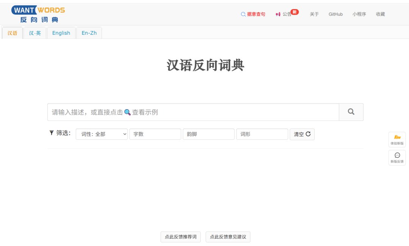Click the megaphone icon next to 公告
The image size is (409, 246).
[x=278, y=14]
